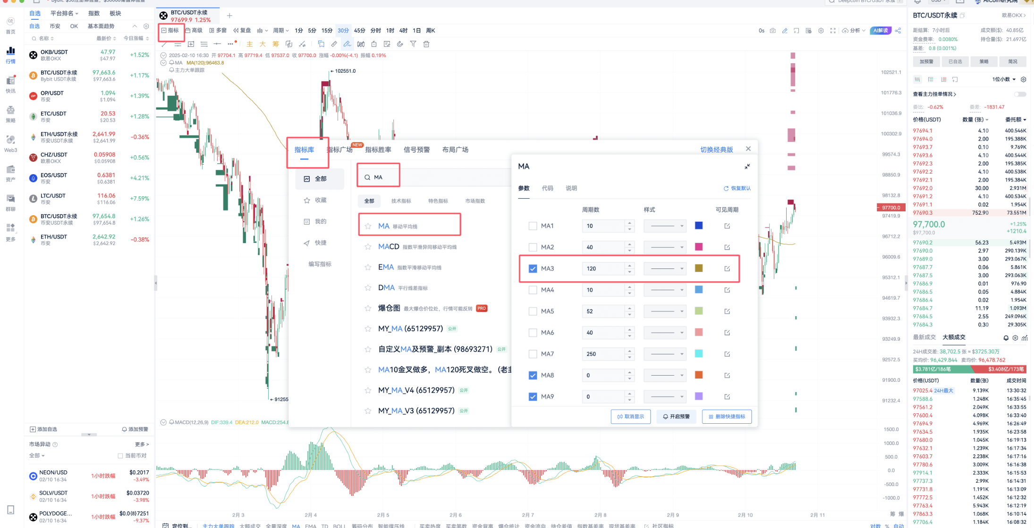Pick MA1 blue color swatch
This screenshot has height=528, width=1034.
[x=699, y=226]
